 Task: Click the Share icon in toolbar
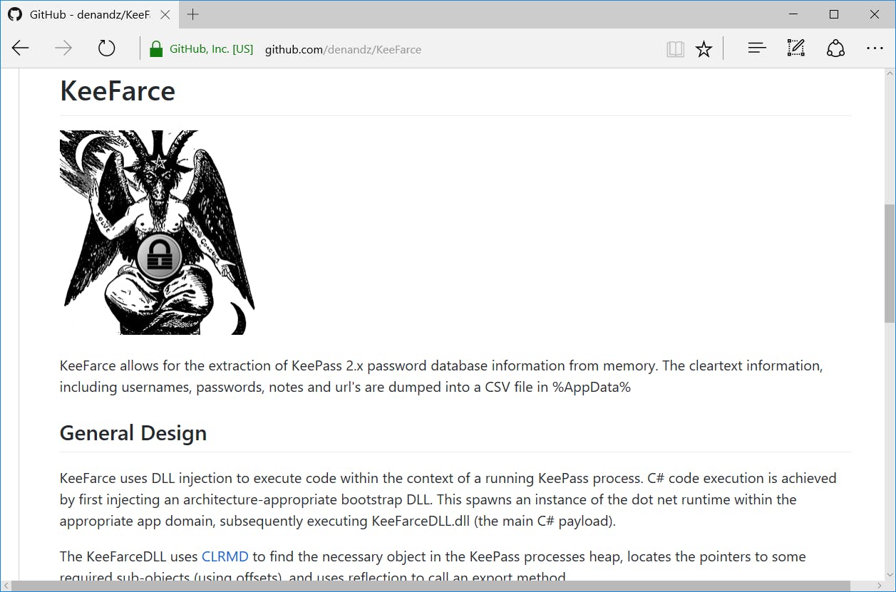[835, 48]
